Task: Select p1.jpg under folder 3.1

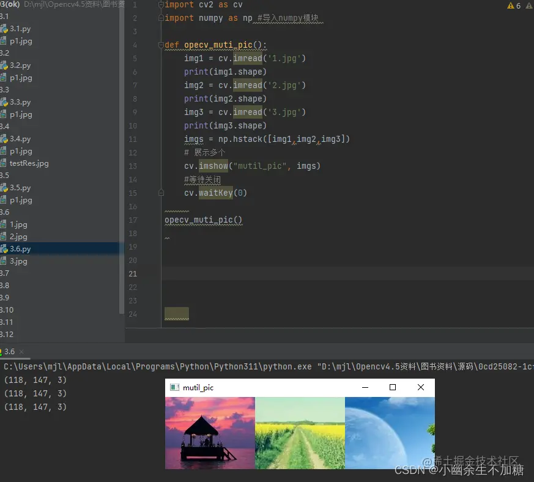Action: [x=21, y=41]
